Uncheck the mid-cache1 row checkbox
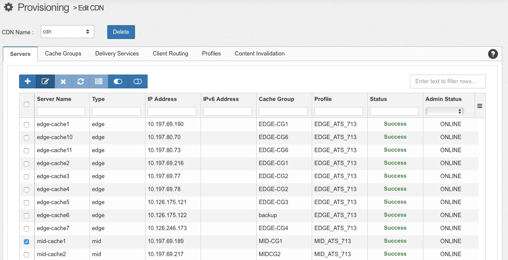Viewport: 508px width, 260px height. coord(26,241)
